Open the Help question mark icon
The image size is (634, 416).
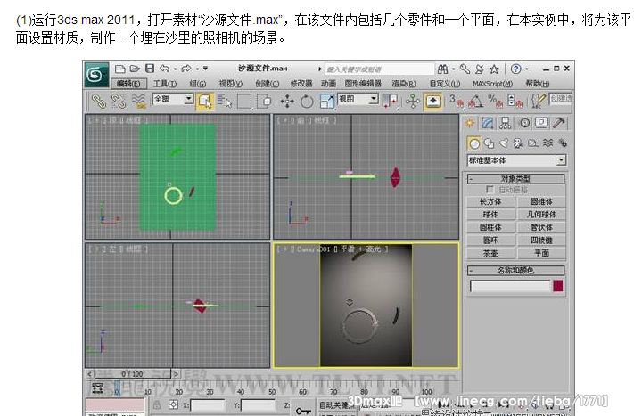pyautogui.click(x=515, y=69)
